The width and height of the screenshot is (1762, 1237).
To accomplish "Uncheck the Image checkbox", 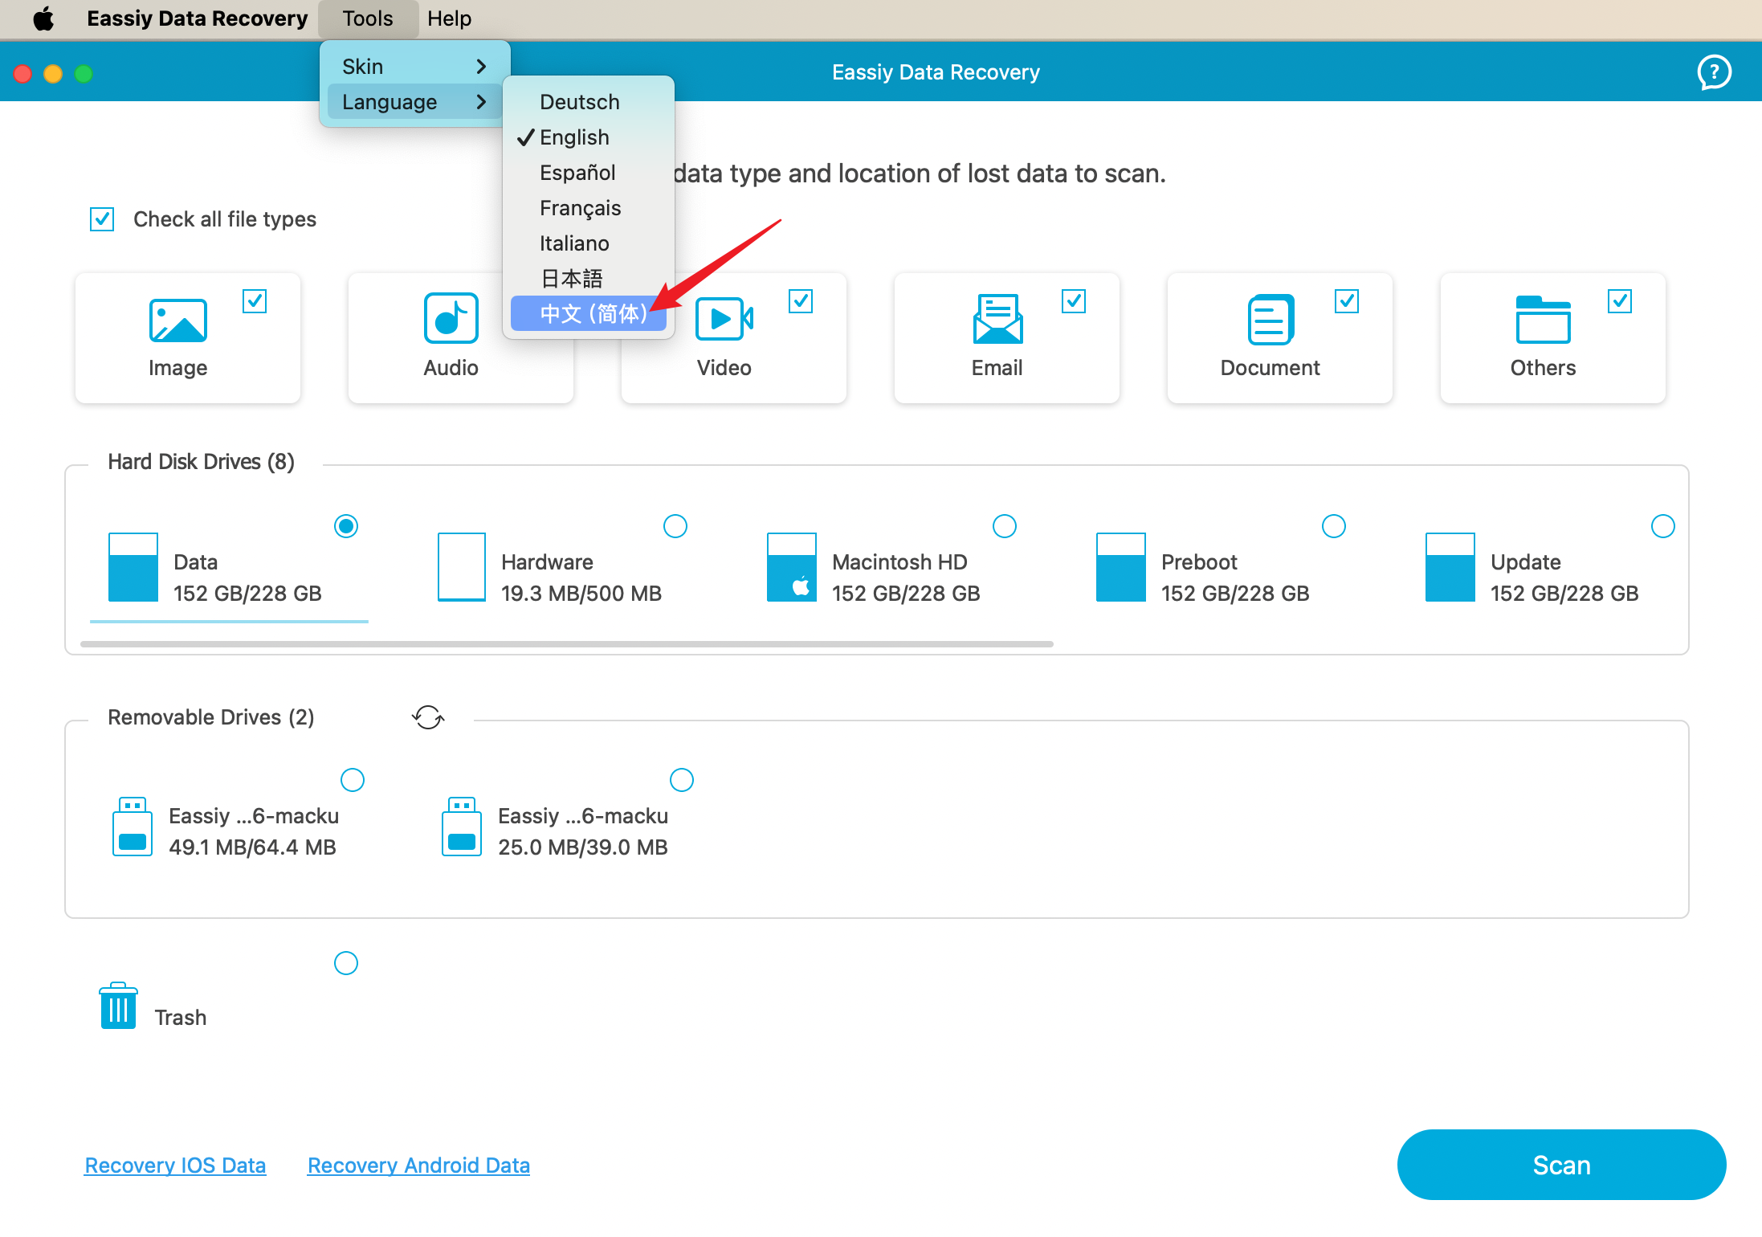I will coord(255,301).
